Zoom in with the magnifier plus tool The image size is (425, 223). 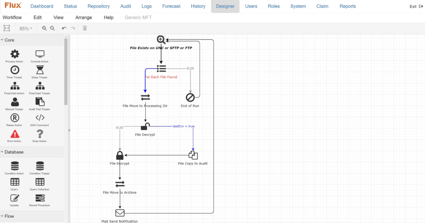[x=44, y=28]
